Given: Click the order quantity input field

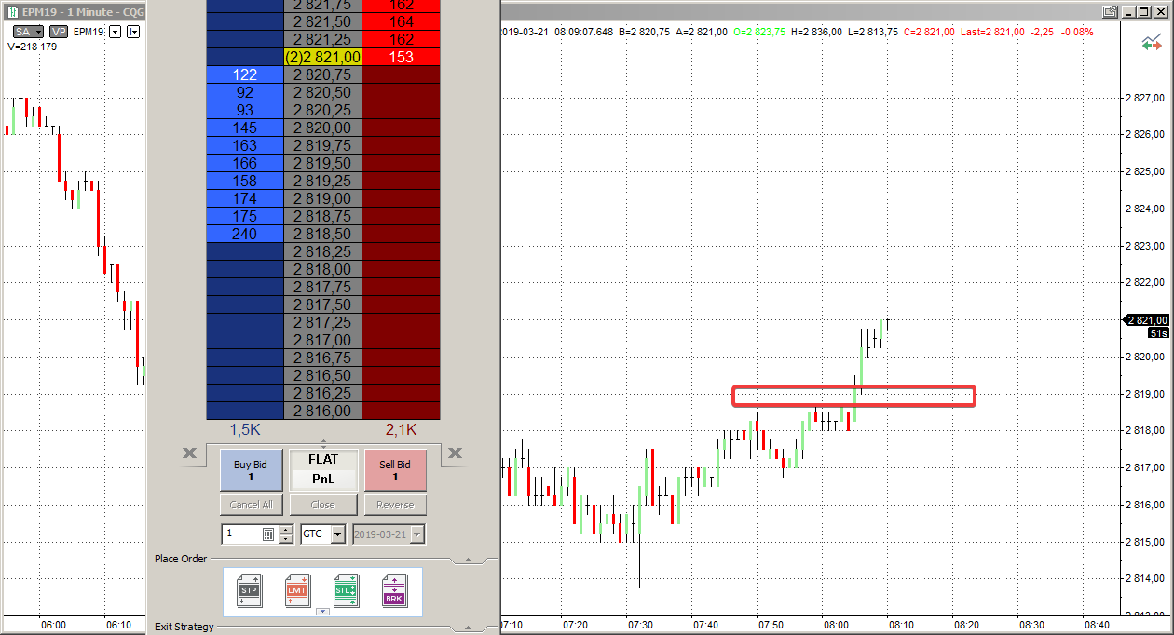Looking at the screenshot, I should (241, 534).
